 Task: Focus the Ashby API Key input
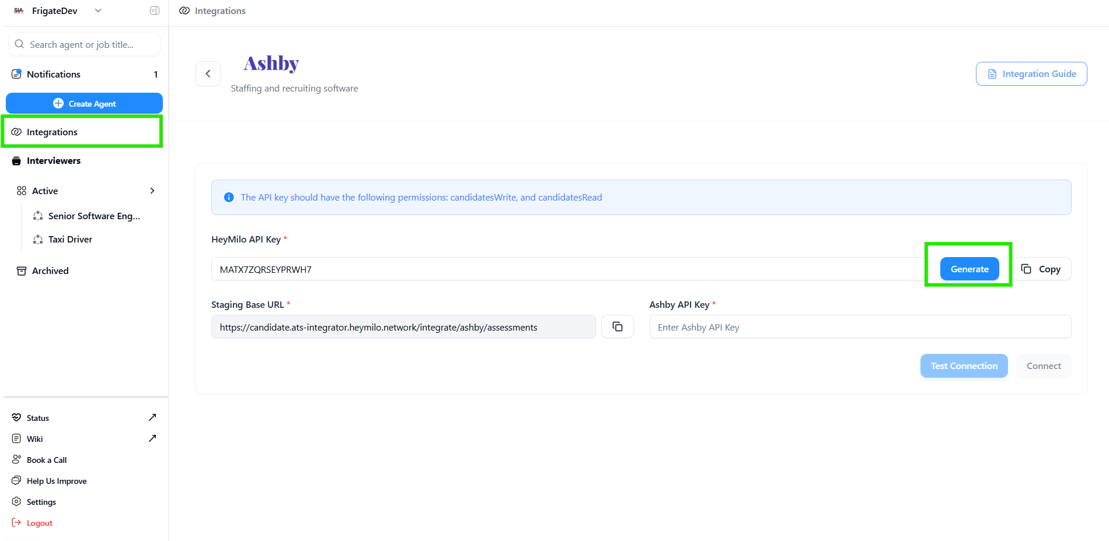[860, 327]
